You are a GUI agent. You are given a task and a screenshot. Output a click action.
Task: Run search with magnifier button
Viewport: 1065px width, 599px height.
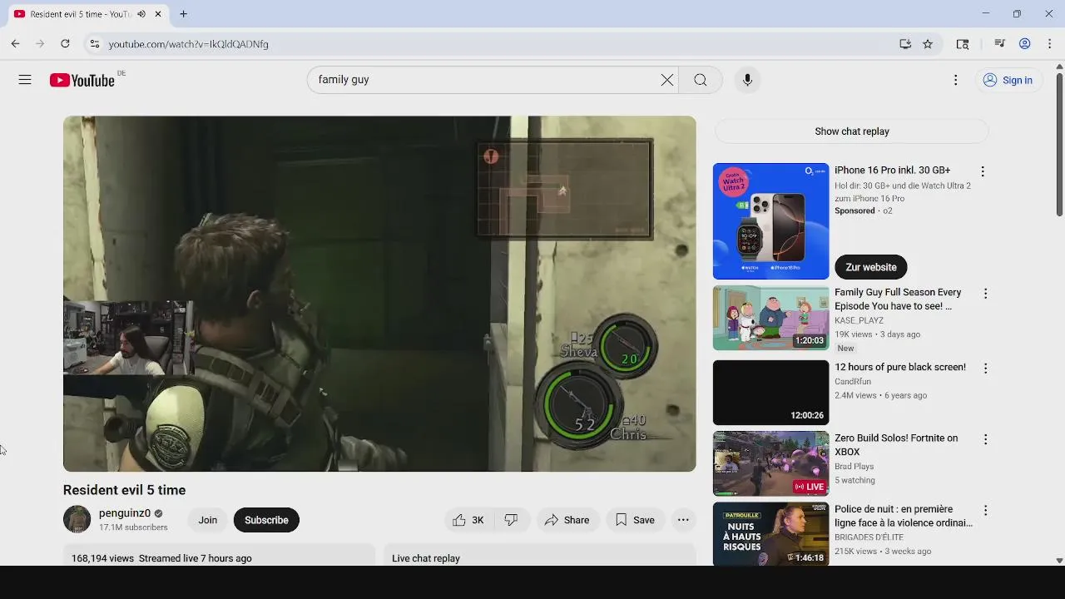pos(701,80)
